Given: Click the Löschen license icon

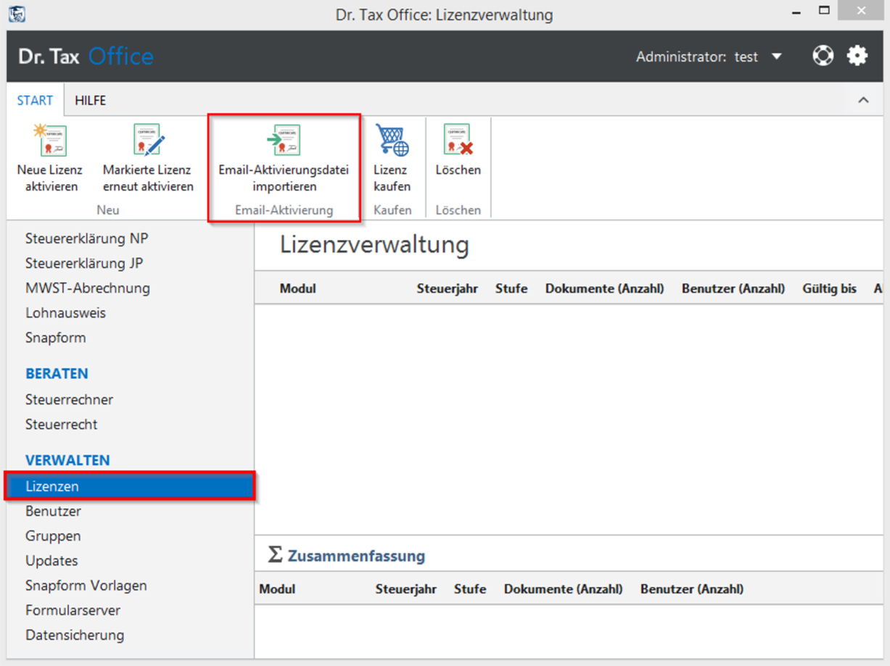Looking at the screenshot, I should tap(458, 140).
